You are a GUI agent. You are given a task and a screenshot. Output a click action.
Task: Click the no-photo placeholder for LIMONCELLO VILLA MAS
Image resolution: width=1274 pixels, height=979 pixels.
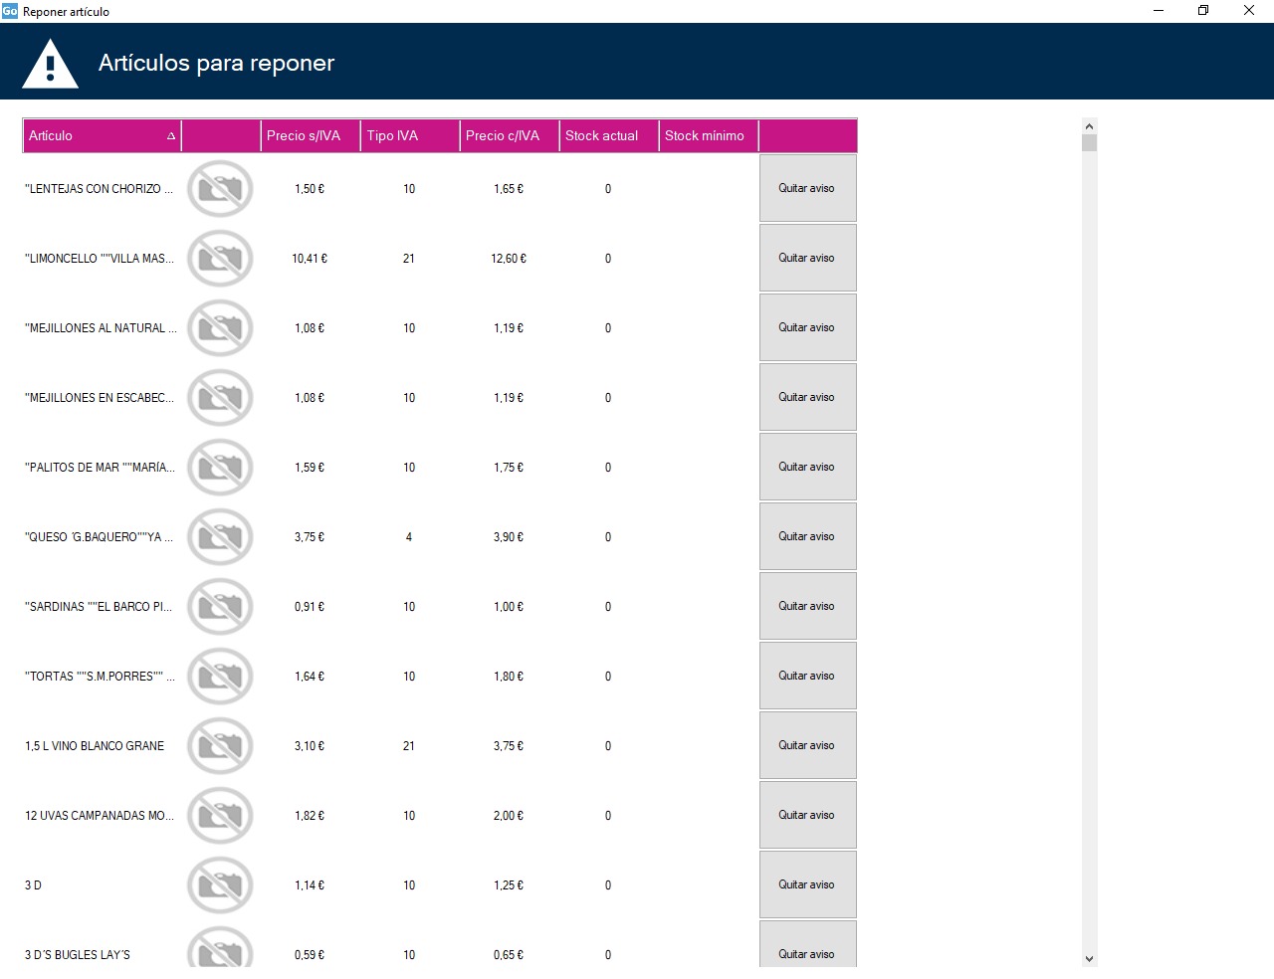(220, 259)
